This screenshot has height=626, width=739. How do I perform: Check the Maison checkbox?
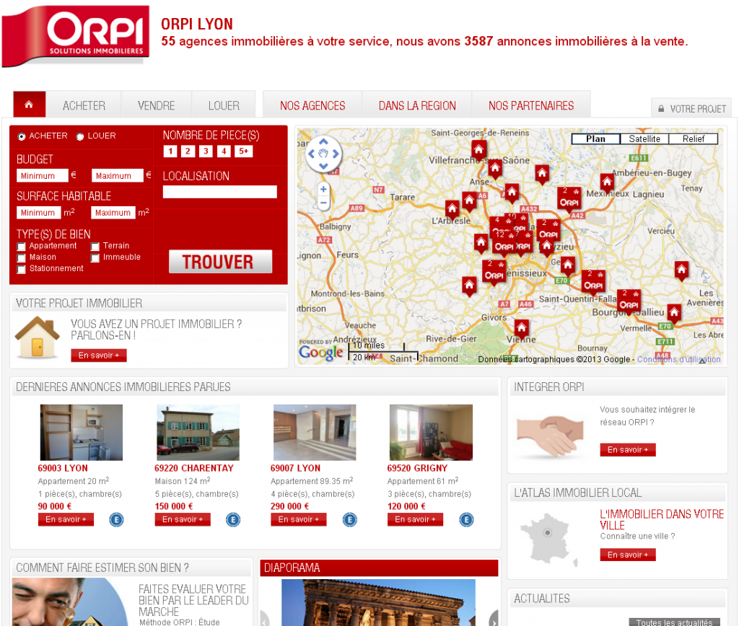point(21,257)
